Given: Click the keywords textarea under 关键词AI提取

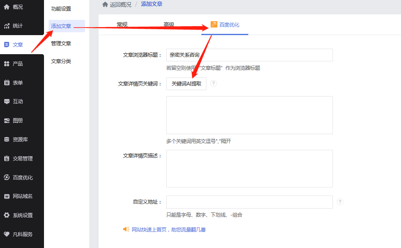Looking at the screenshot, I should tap(249, 115).
